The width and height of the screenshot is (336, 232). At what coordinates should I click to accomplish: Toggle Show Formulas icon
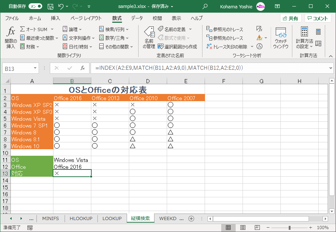click(259, 29)
